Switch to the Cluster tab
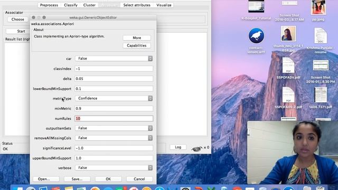 tap(89, 5)
